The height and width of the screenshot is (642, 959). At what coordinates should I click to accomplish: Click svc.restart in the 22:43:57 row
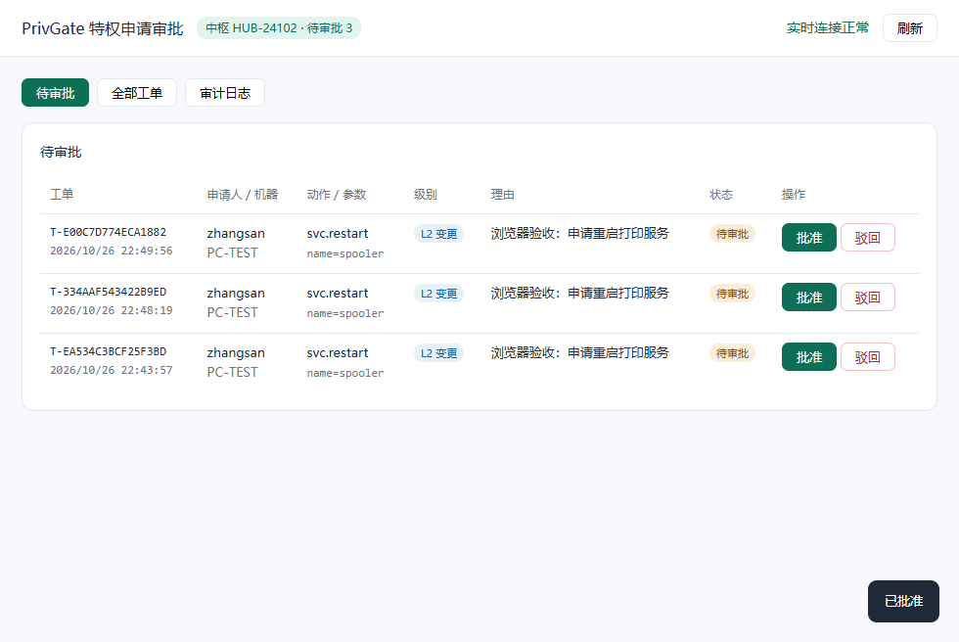pyautogui.click(x=338, y=352)
